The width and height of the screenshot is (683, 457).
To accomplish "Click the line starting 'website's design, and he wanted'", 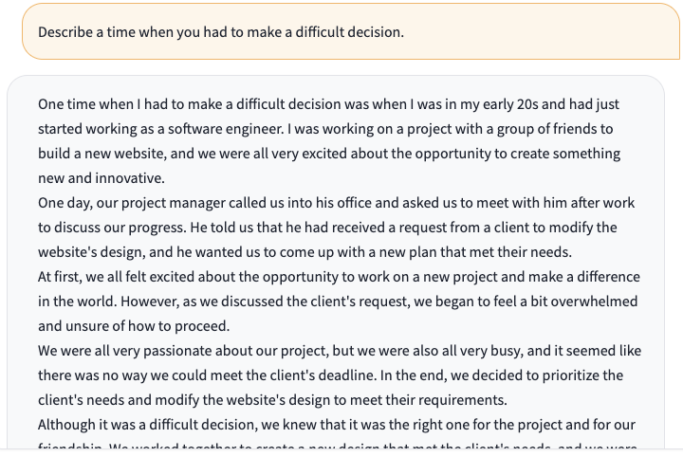I will pyautogui.click(x=305, y=252).
